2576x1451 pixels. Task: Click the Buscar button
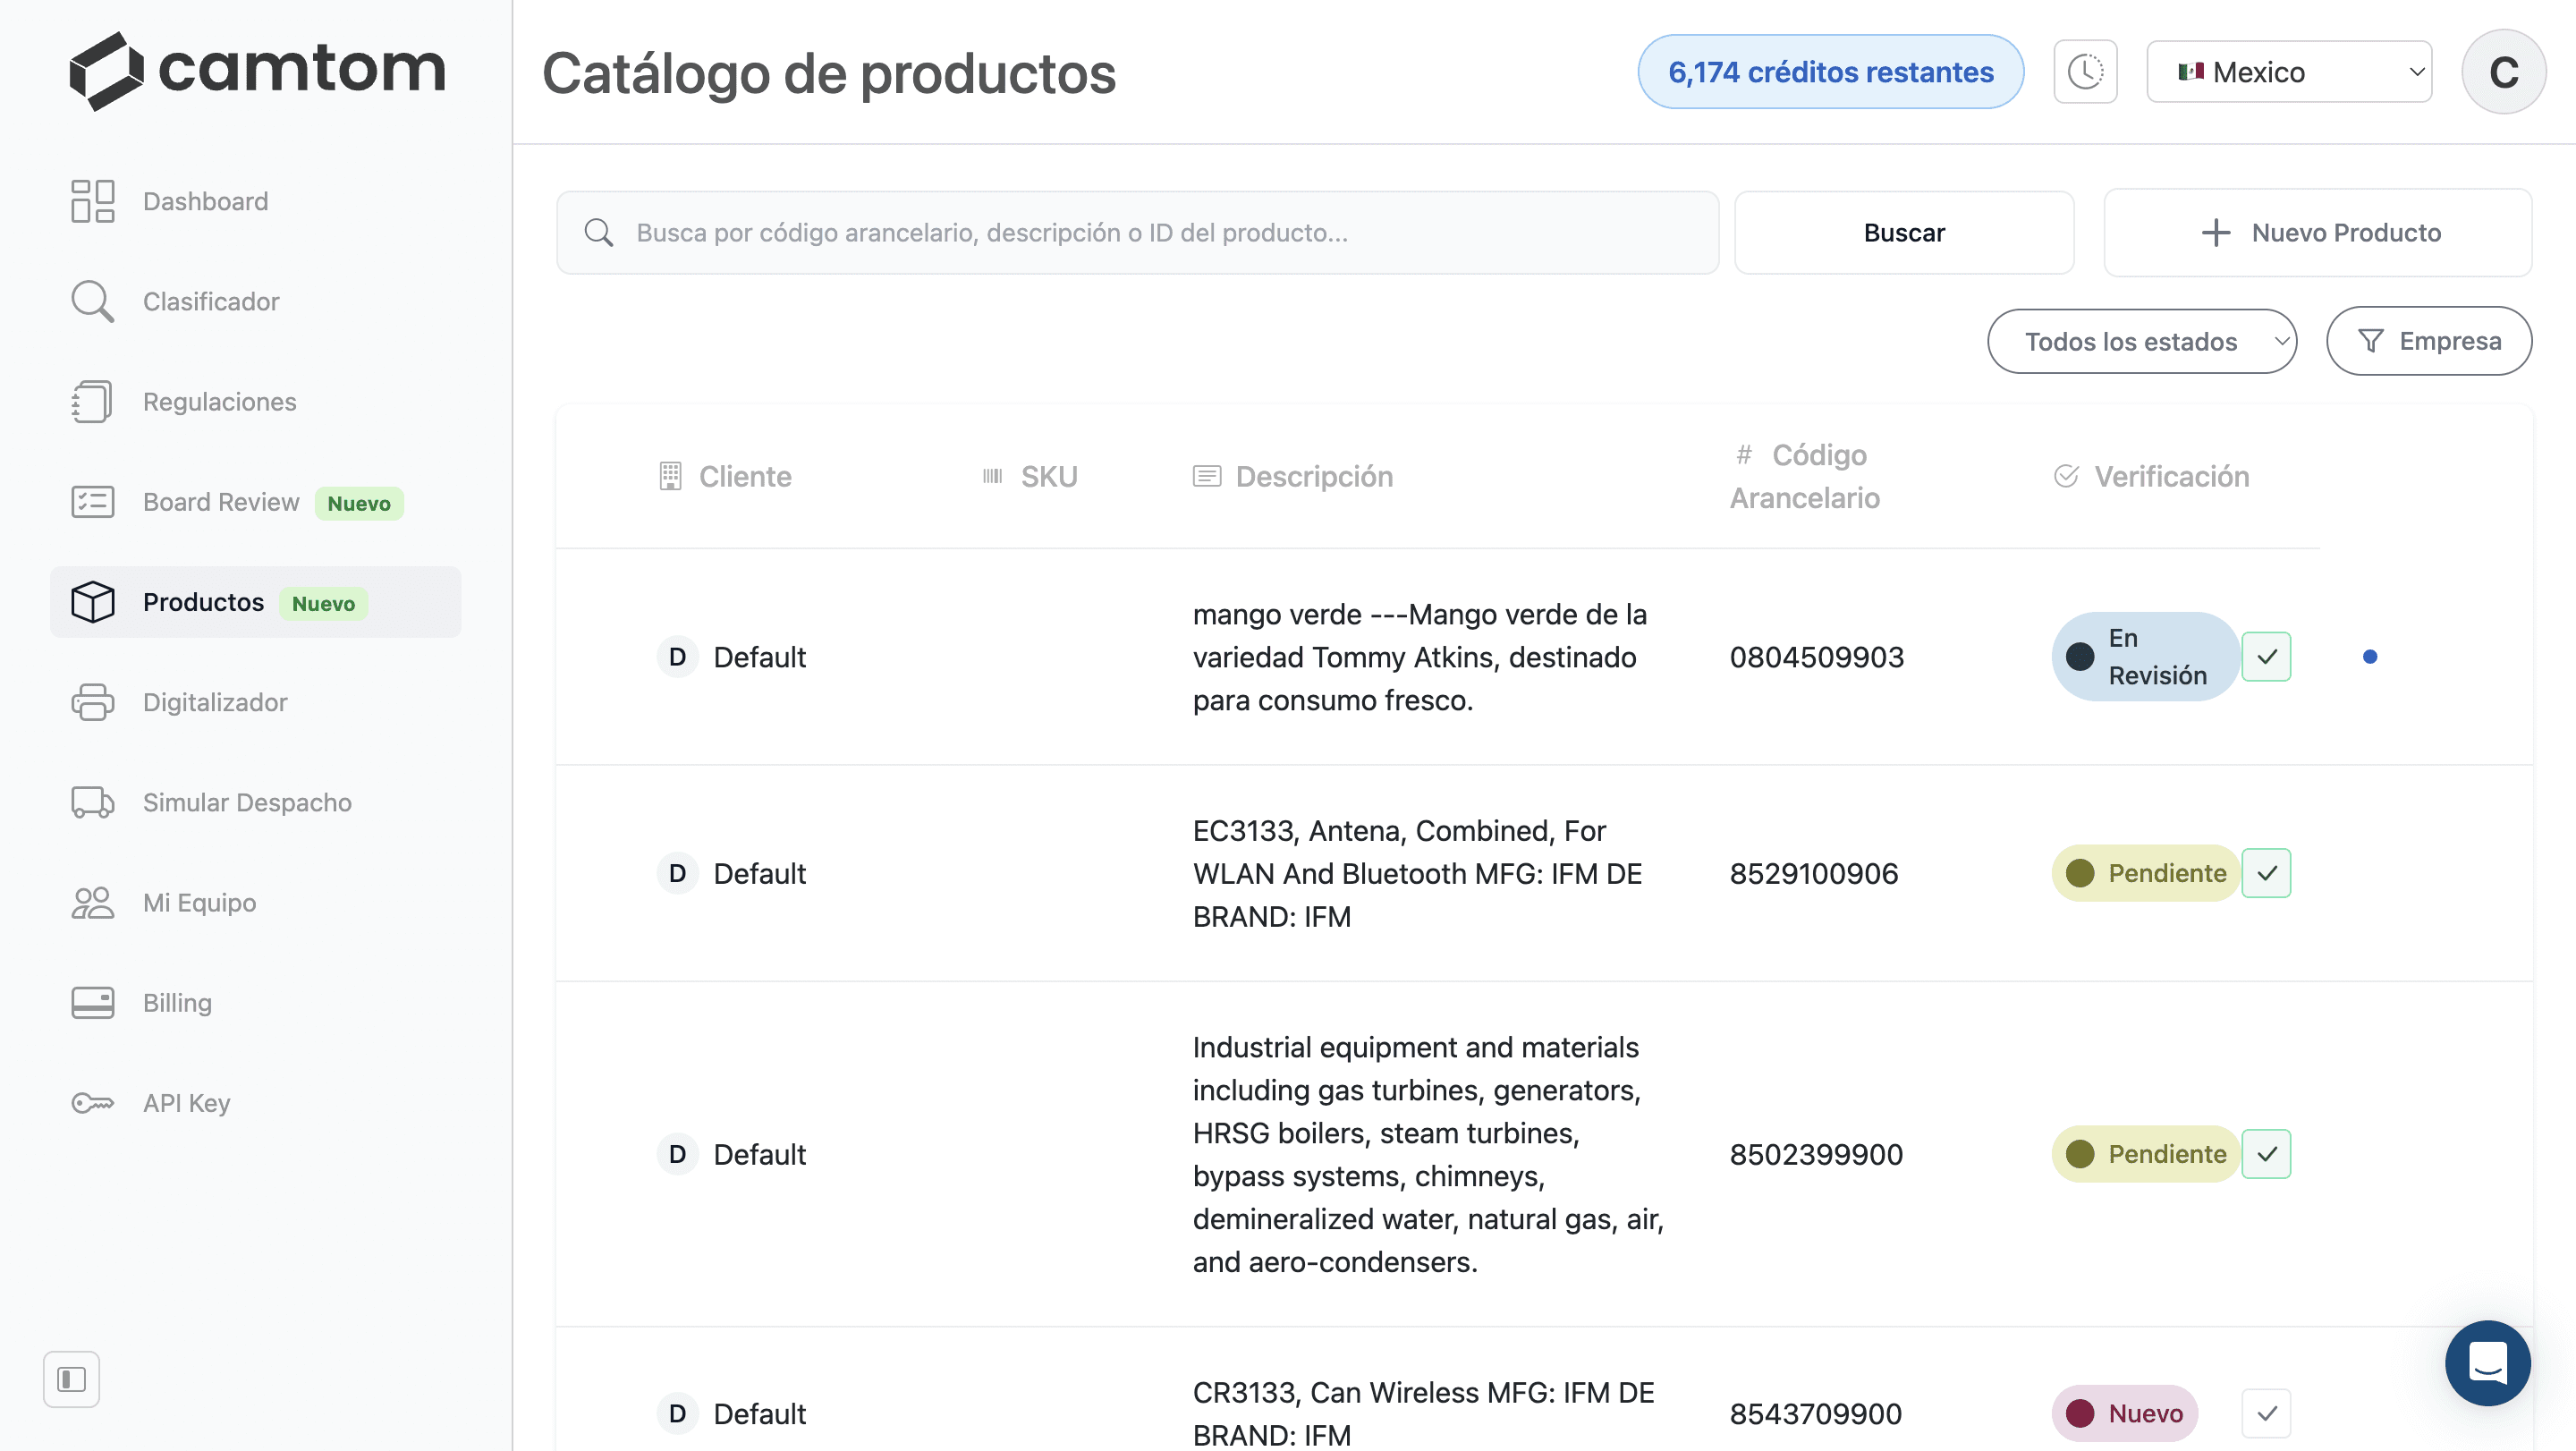pyautogui.click(x=1904, y=233)
